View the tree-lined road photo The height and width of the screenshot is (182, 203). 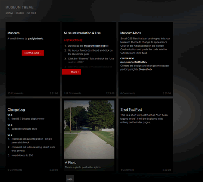[89, 130]
